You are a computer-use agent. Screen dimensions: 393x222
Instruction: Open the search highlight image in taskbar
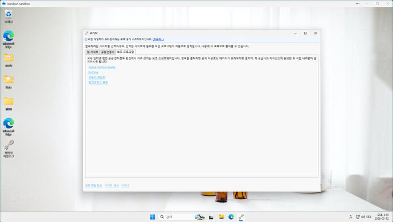200,217
